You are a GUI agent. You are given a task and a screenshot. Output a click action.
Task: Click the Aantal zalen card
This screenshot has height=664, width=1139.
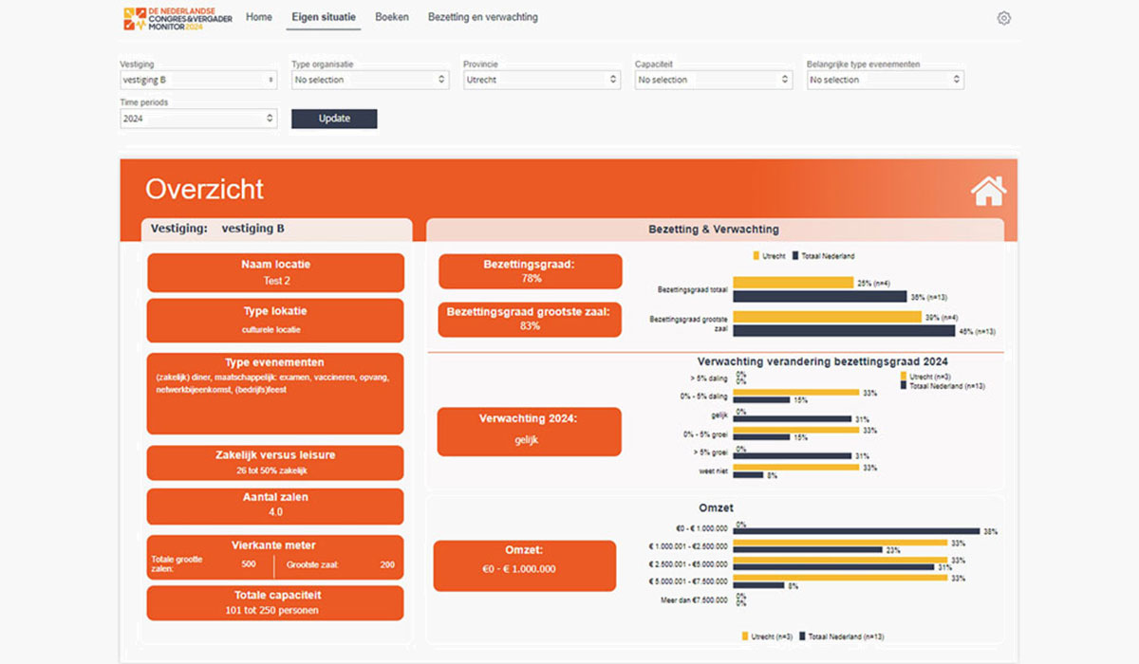click(x=275, y=506)
